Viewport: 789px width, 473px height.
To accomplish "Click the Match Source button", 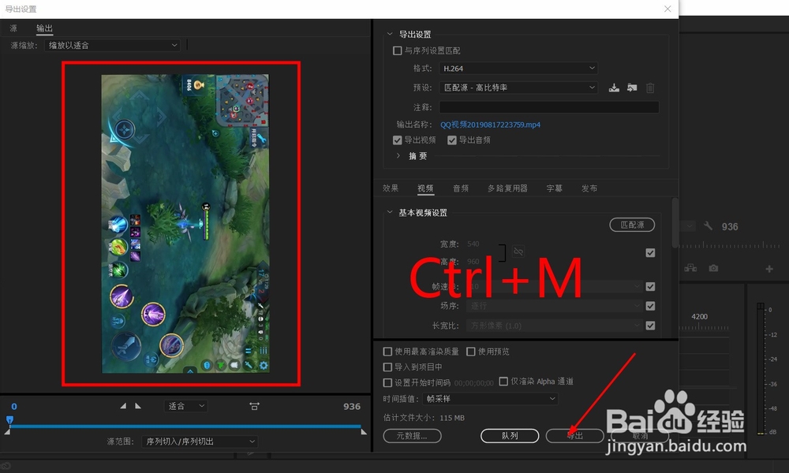I will coord(632,225).
